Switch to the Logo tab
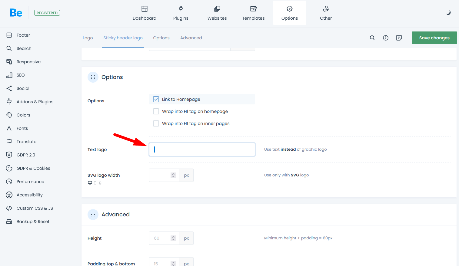This screenshot has width=459, height=266. tap(88, 38)
